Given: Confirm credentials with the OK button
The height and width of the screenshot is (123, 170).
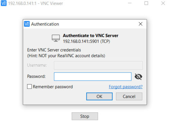Looking at the screenshot, I should pos(99,96).
